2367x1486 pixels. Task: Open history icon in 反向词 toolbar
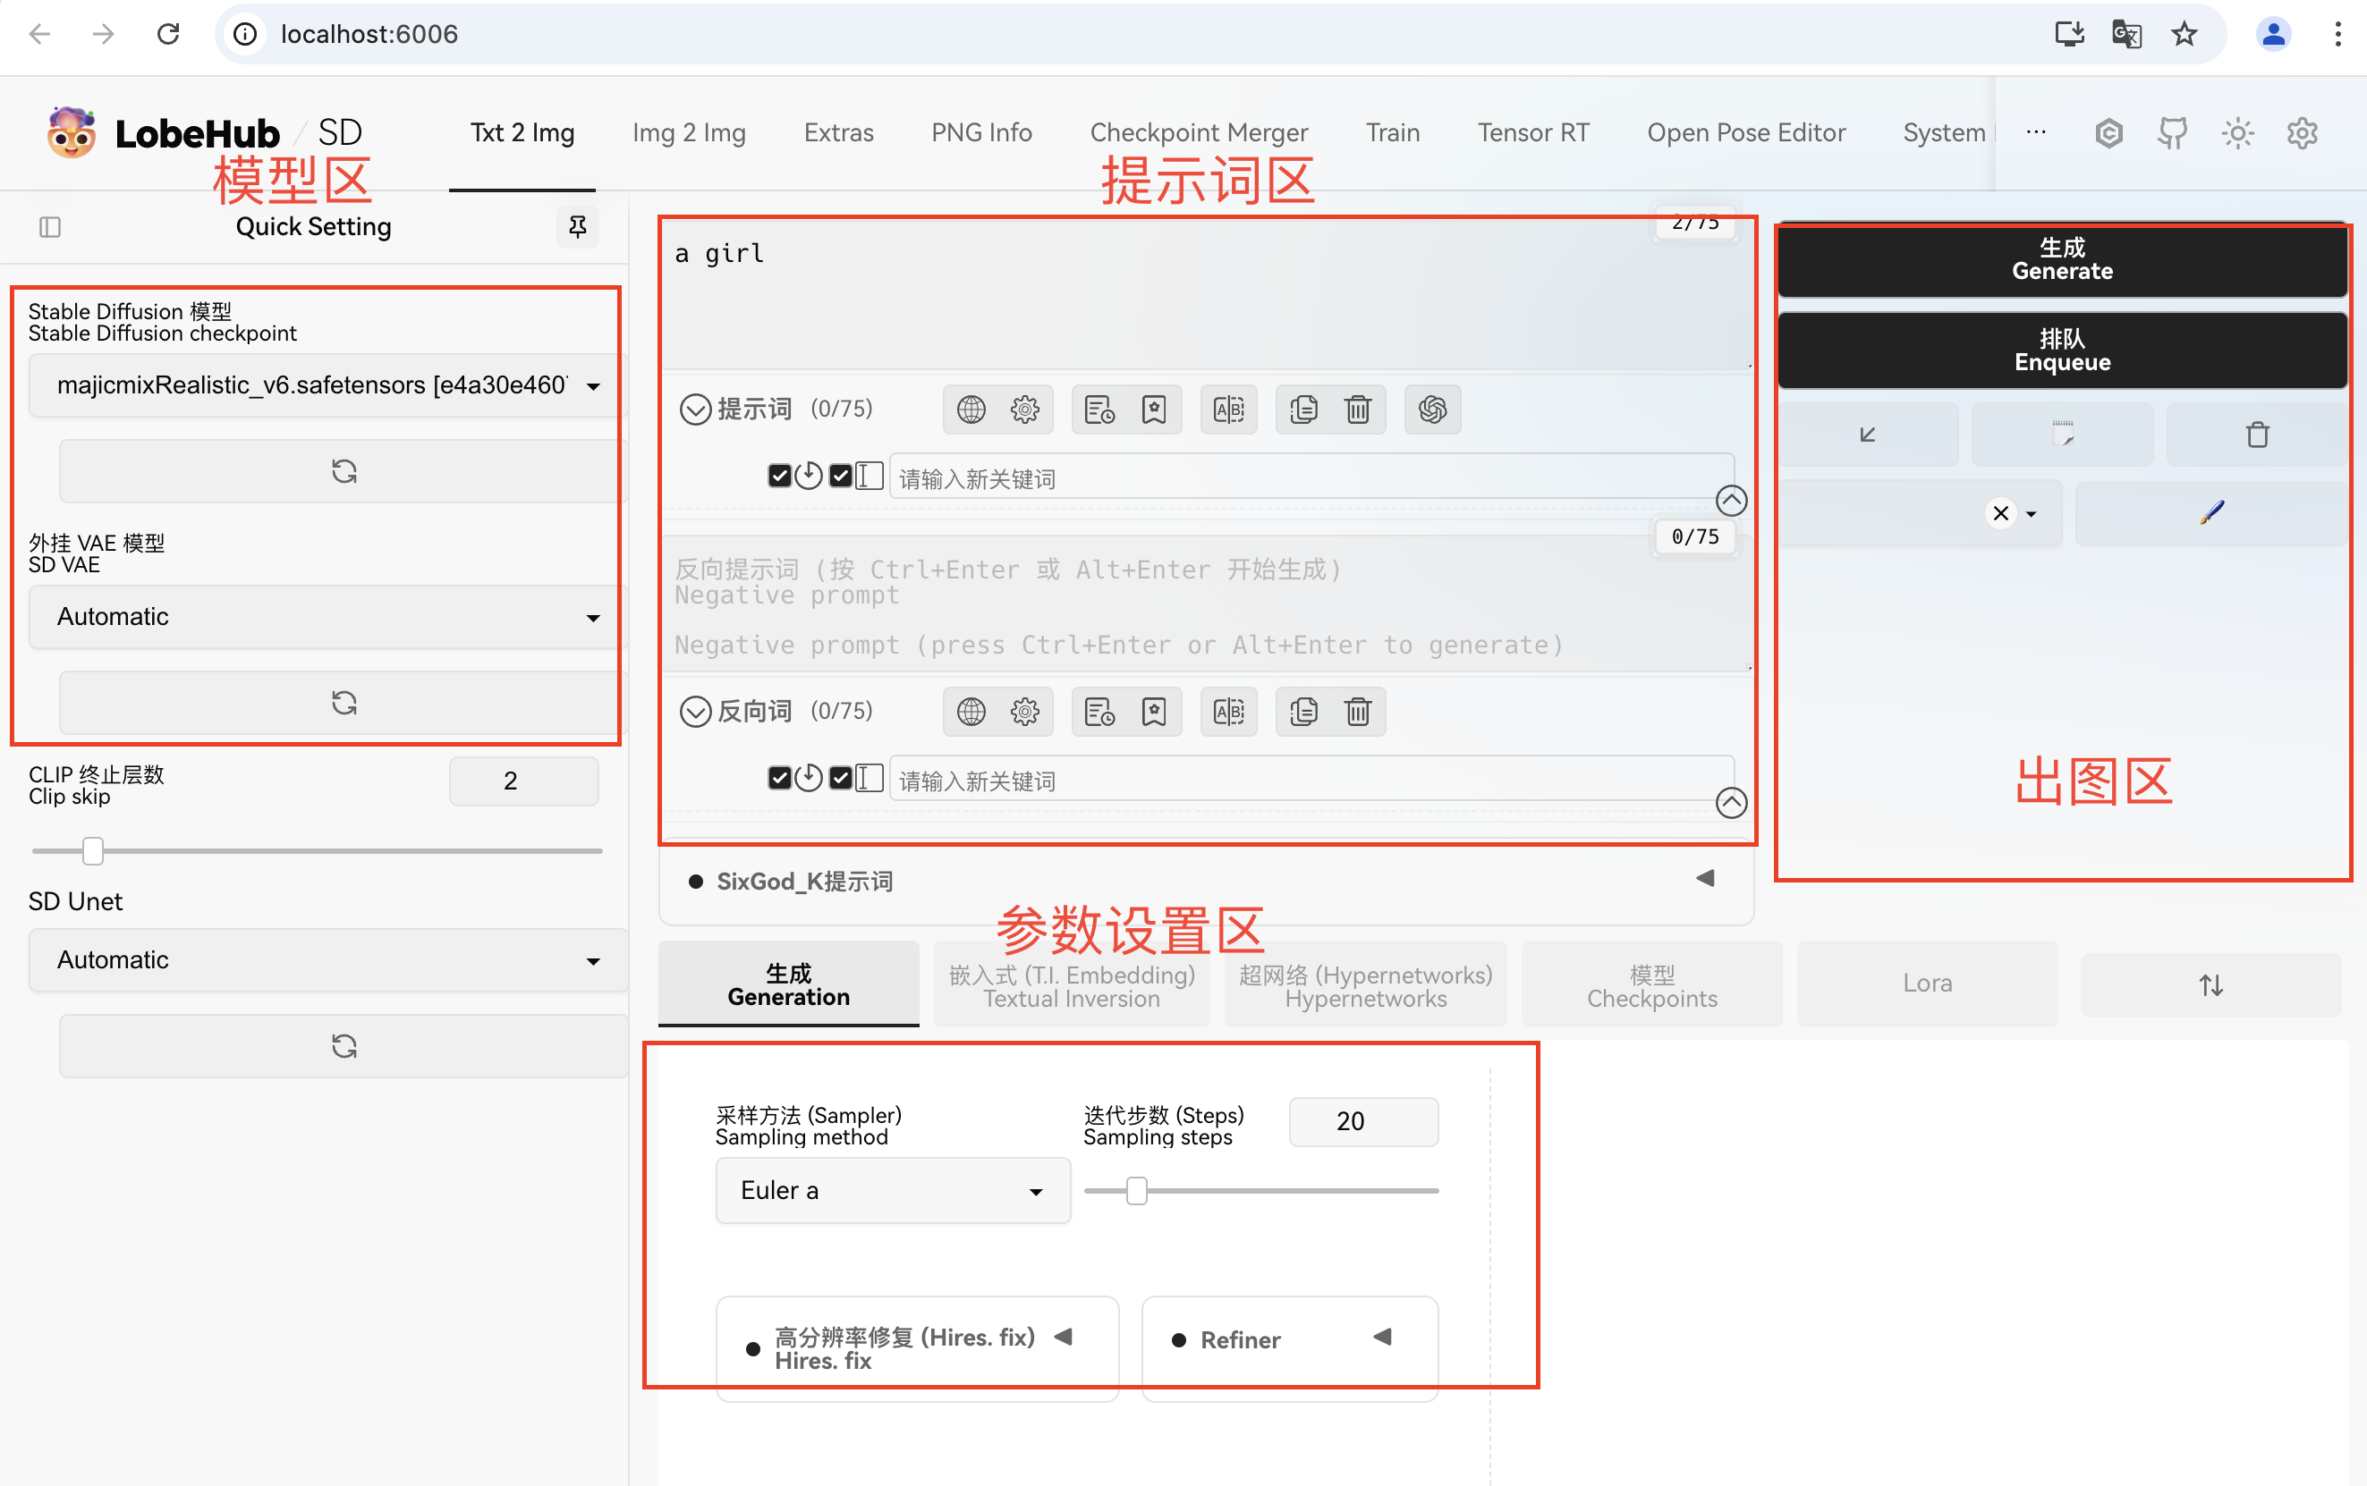coord(1099,711)
